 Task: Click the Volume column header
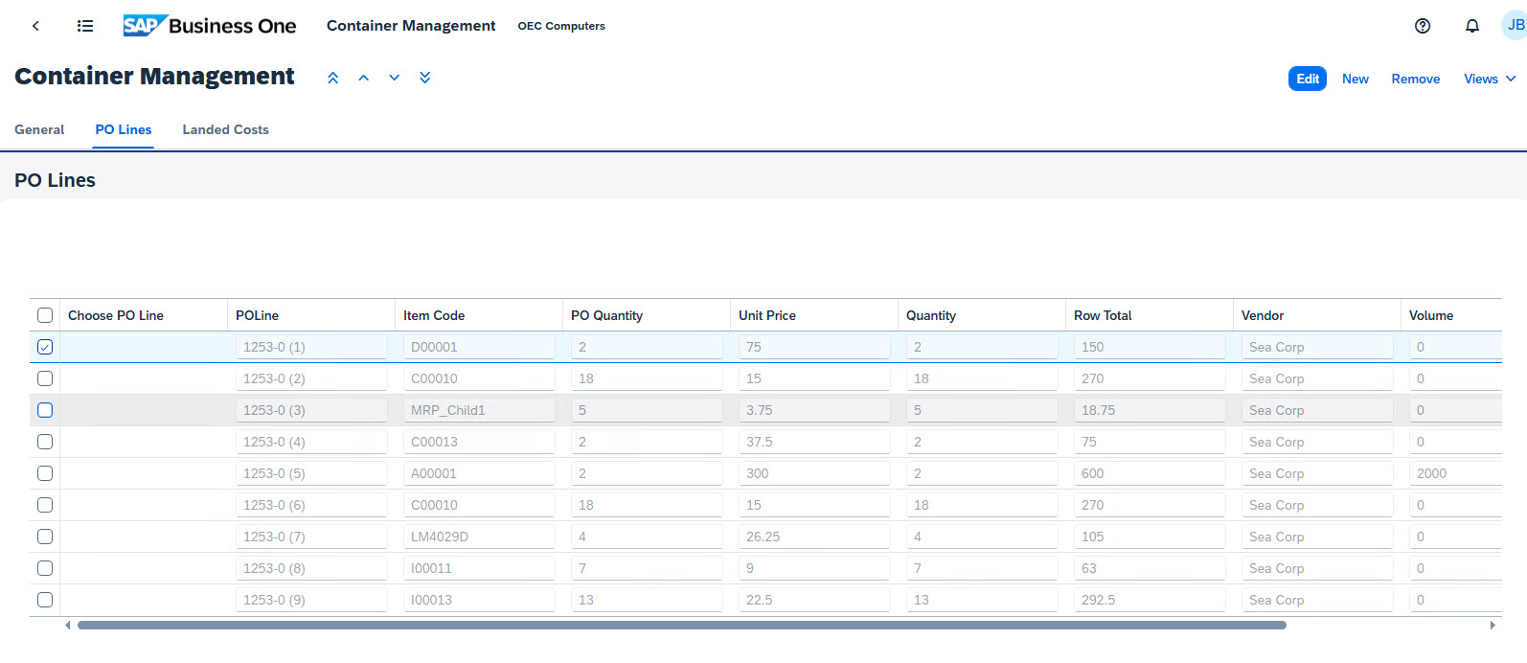coord(1451,315)
